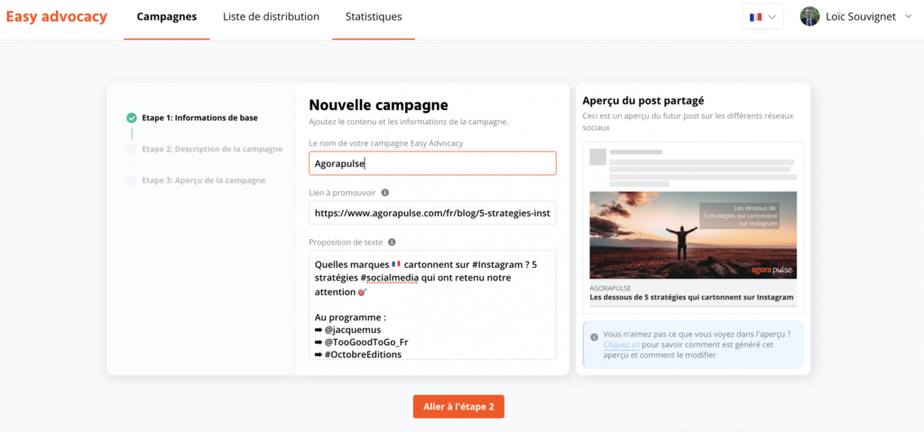
Task: Click the Etape 3 step circle indicator
Action: [x=132, y=180]
